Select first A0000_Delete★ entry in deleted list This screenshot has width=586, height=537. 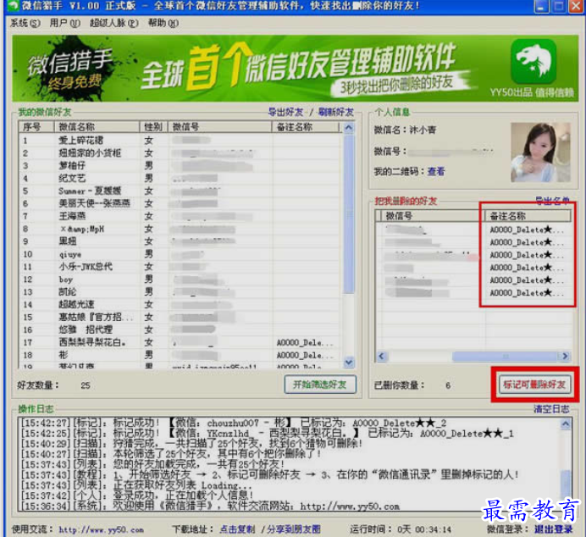(x=527, y=230)
